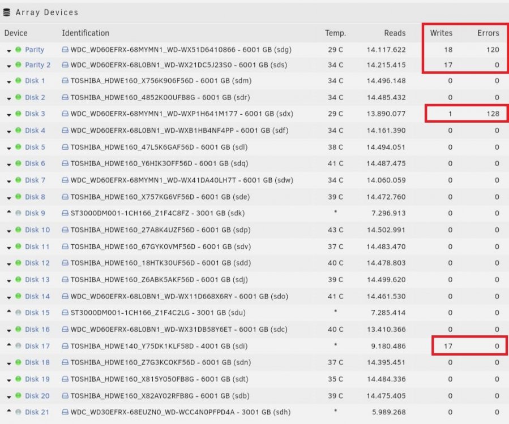Click the green status dot for Disk 3
509x424 pixels.
18,114
